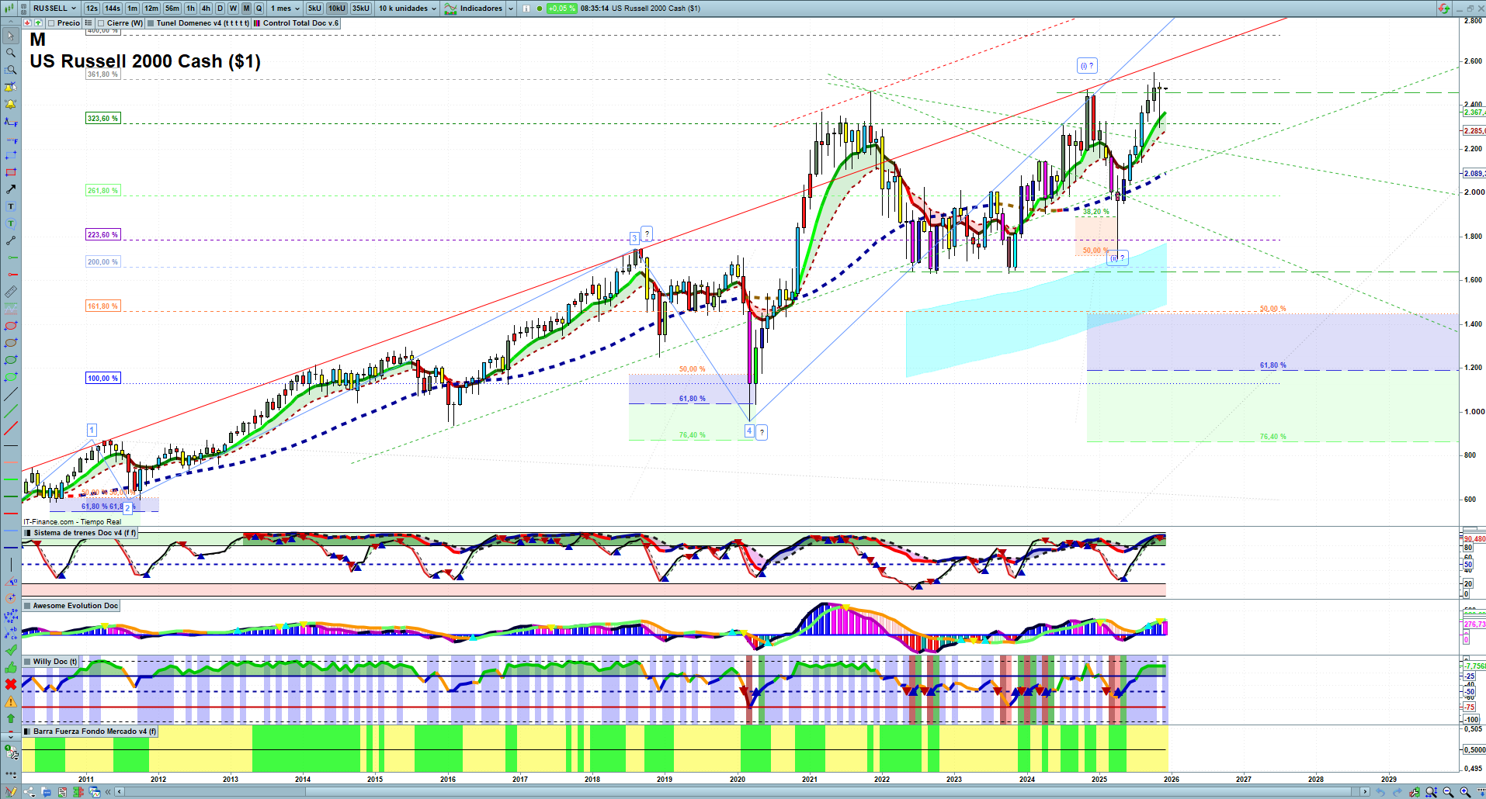Image resolution: width=1486 pixels, height=799 pixels.
Task: Expand the Indicadores dropdown arrow
Action: (x=510, y=9)
